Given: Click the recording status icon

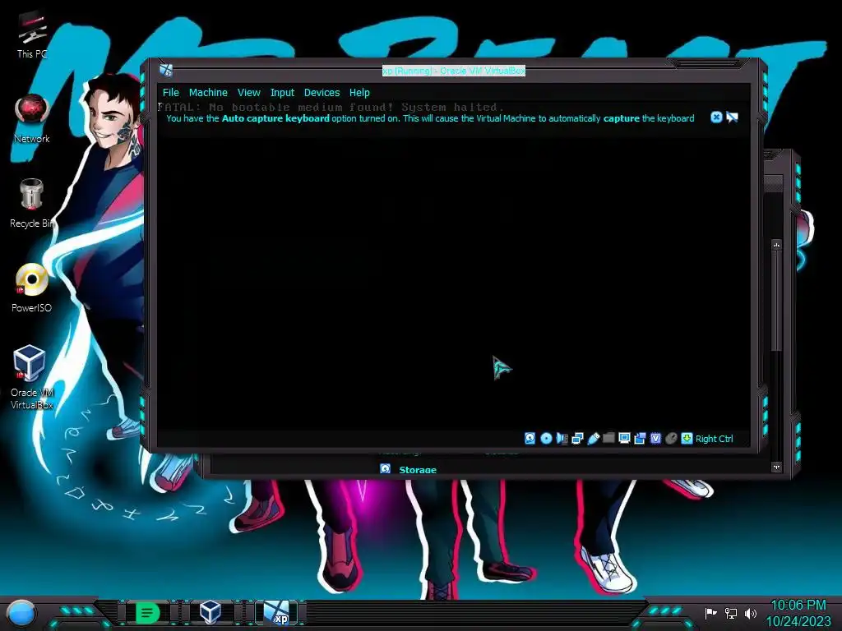Looking at the screenshot, I should click(640, 439).
